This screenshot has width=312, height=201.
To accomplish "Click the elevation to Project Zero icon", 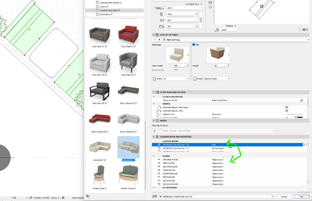I will [x=159, y=8].
